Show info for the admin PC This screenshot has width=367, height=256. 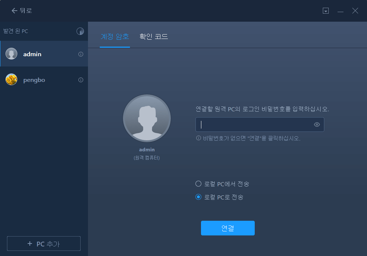pos(81,54)
